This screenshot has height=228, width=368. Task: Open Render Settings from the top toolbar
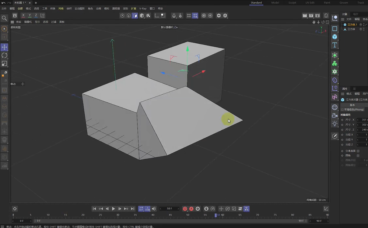click(317, 15)
